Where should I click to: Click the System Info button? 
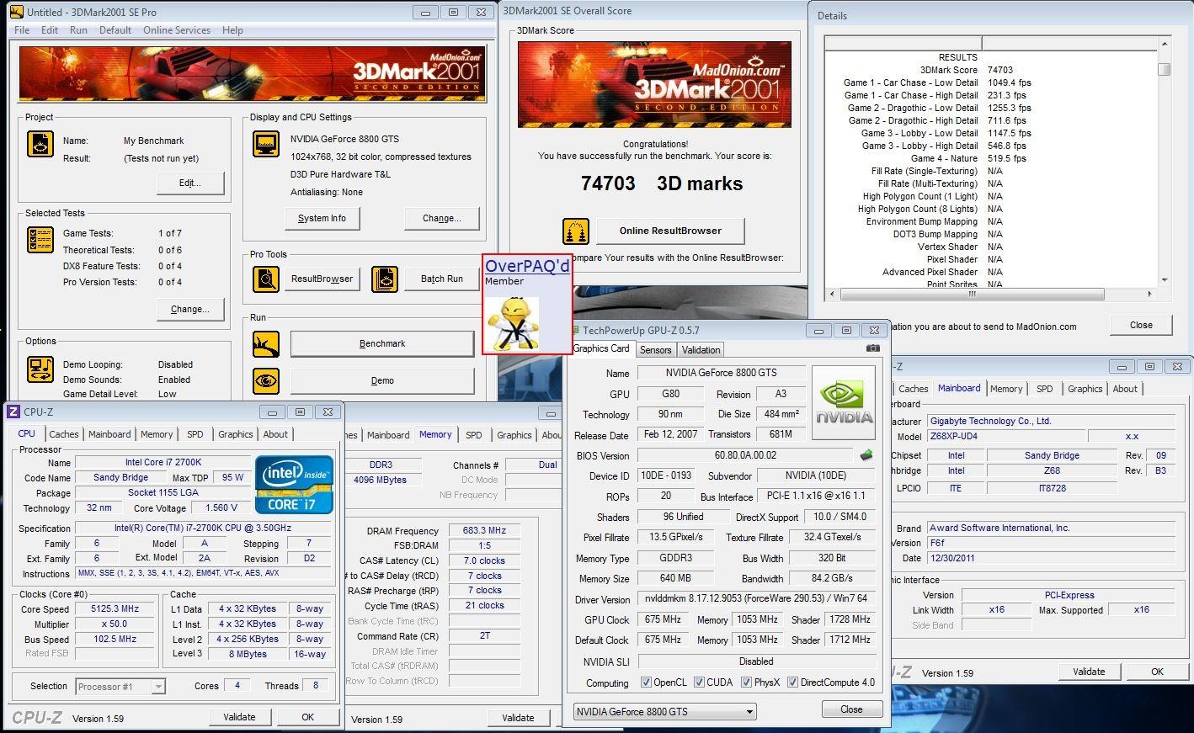(322, 218)
